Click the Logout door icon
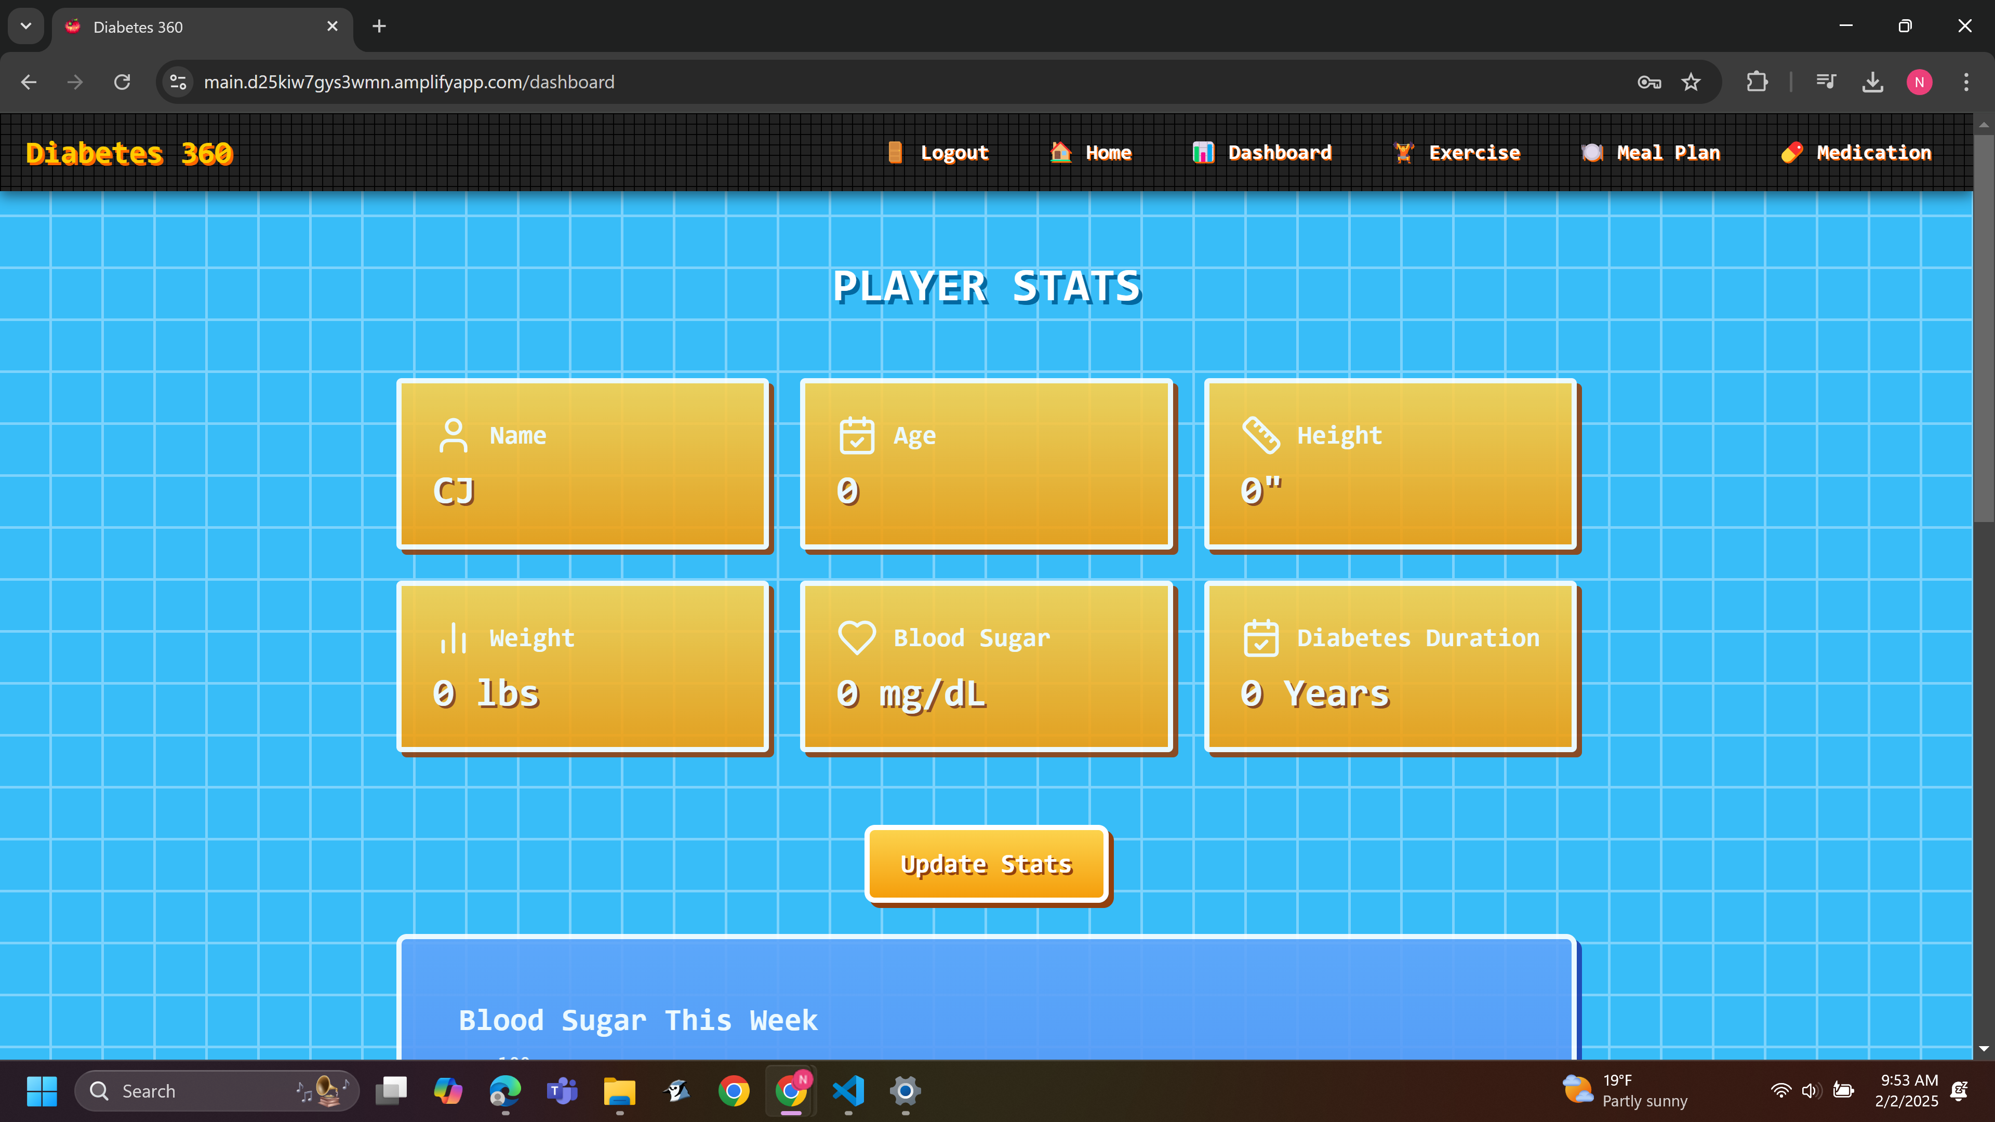This screenshot has width=1995, height=1122. (895, 153)
